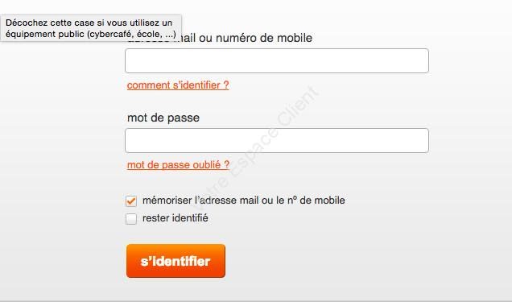Click the "mot de passe" field label

pos(163,118)
